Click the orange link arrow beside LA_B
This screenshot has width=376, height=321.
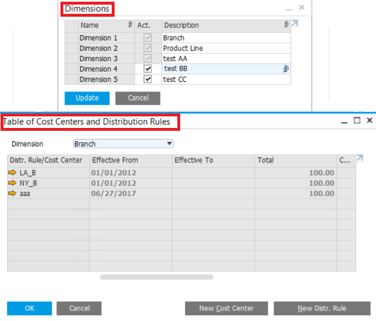(13, 173)
